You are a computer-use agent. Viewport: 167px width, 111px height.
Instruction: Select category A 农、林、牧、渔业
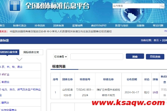(x=11, y=67)
